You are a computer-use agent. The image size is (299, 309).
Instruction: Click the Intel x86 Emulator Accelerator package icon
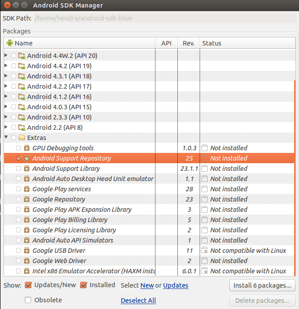pyautogui.click(x=27, y=271)
